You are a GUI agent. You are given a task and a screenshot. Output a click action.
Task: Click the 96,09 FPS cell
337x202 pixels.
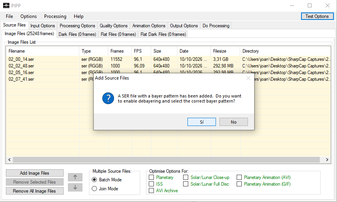point(139,66)
